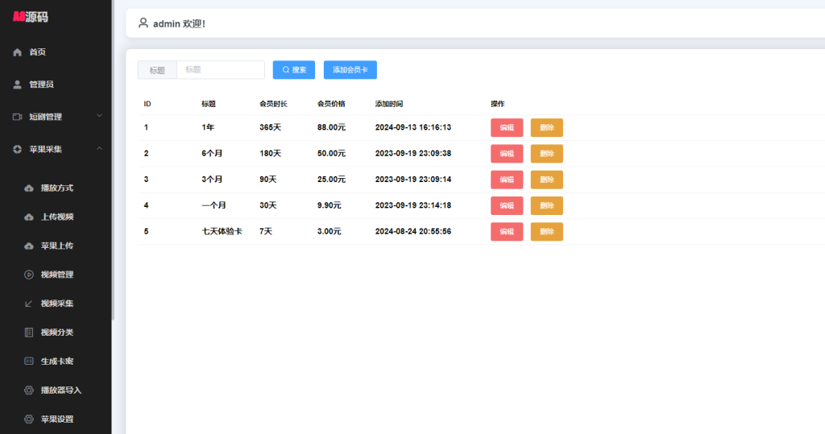Screen dimensions: 825x434
Task: Click the person icon beside 管理员
Action: (17, 85)
